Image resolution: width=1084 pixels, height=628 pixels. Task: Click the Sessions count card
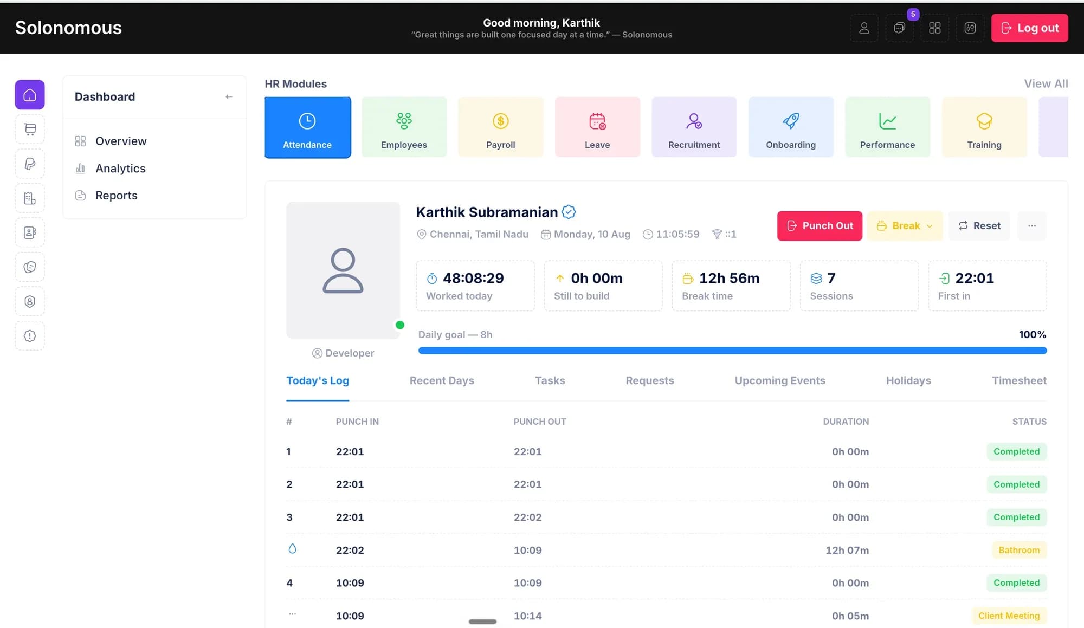coord(859,286)
